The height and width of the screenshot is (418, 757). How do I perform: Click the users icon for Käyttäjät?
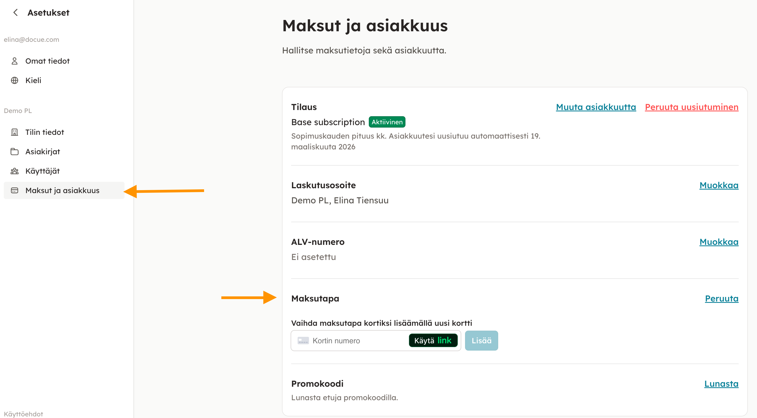pyautogui.click(x=14, y=171)
